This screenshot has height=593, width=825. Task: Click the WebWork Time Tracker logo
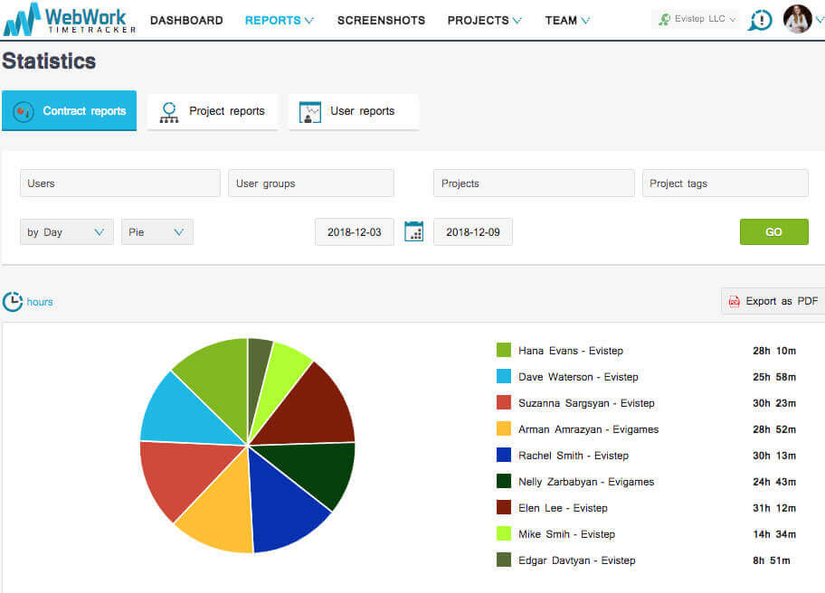click(x=69, y=20)
